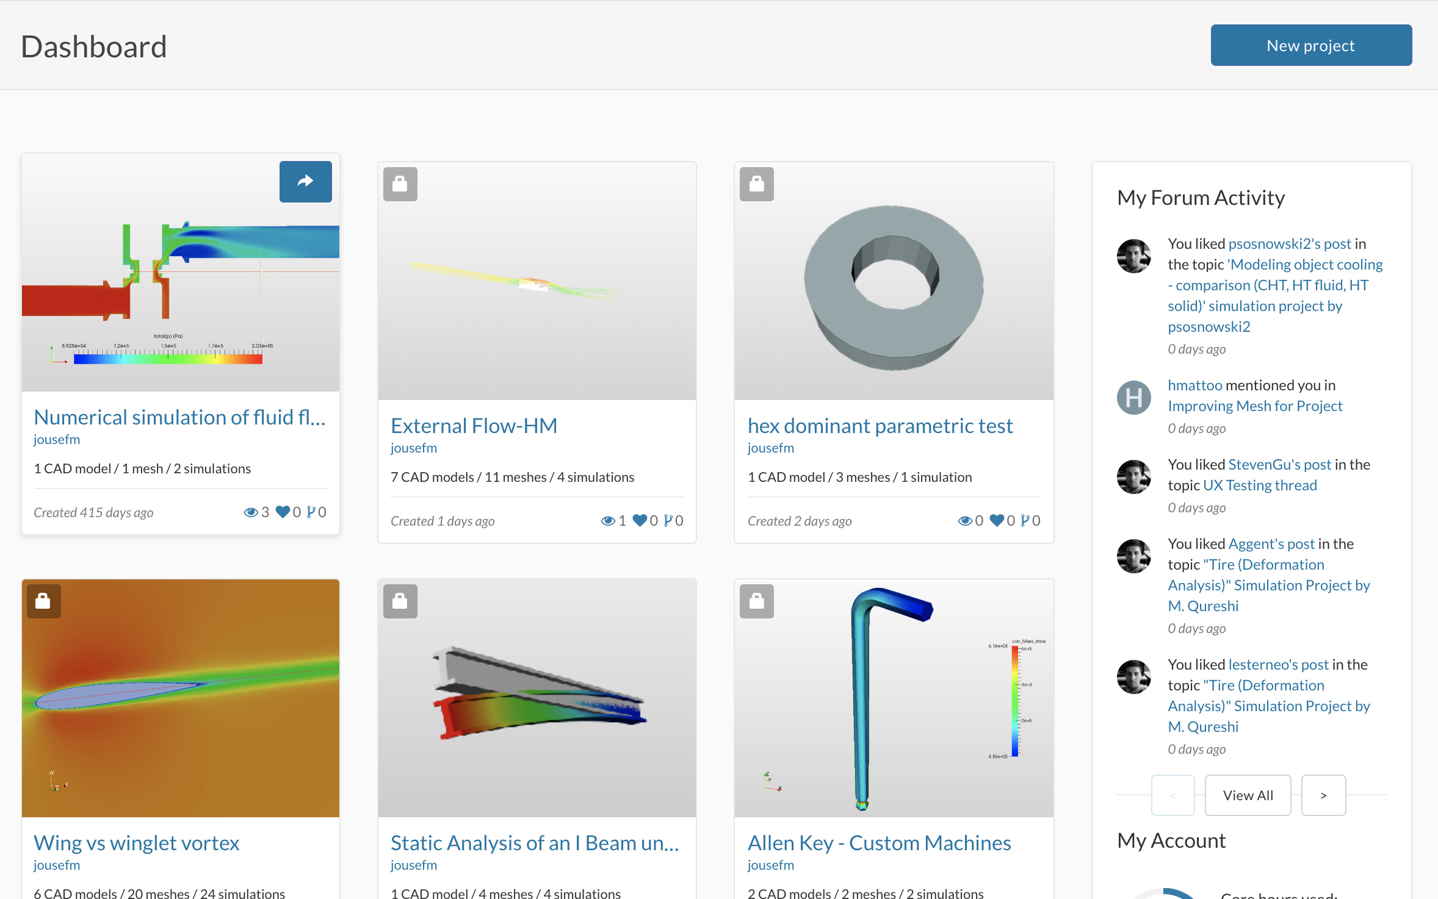
Task: Click the lock icon on Static Analysis I Beam card
Action: tap(400, 601)
